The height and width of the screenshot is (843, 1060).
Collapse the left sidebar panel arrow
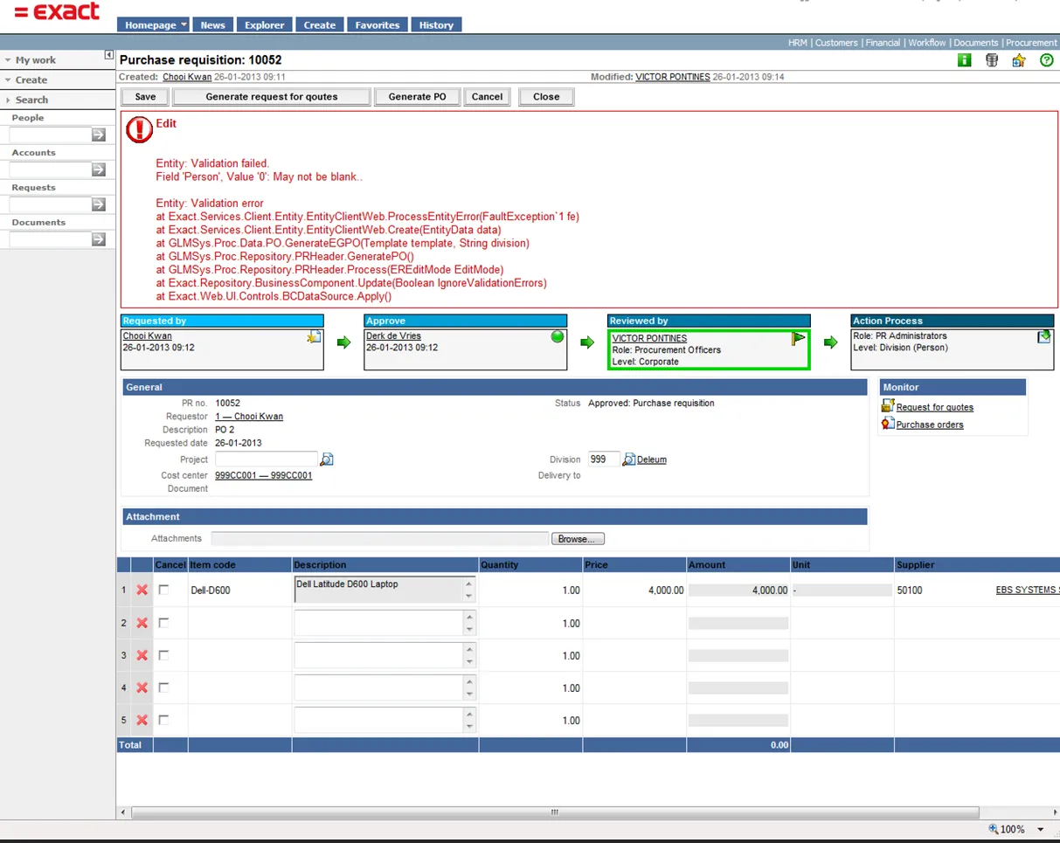(109, 55)
